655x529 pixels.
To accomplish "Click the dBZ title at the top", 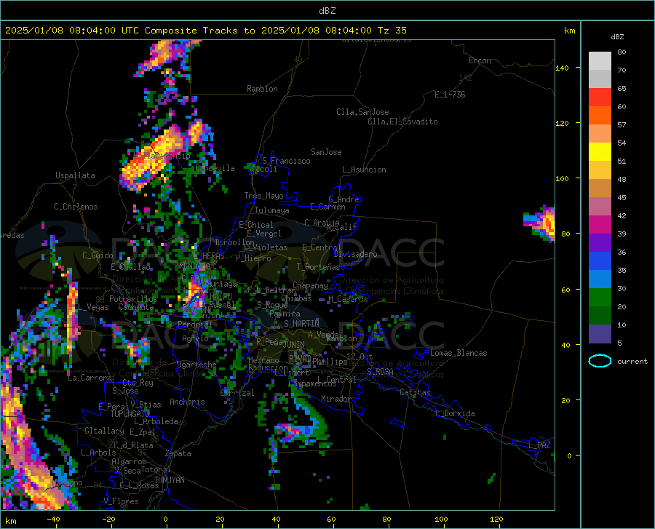I will [327, 11].
